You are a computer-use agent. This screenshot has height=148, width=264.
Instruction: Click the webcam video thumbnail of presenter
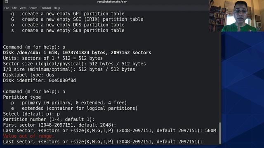tap(236, 16)
